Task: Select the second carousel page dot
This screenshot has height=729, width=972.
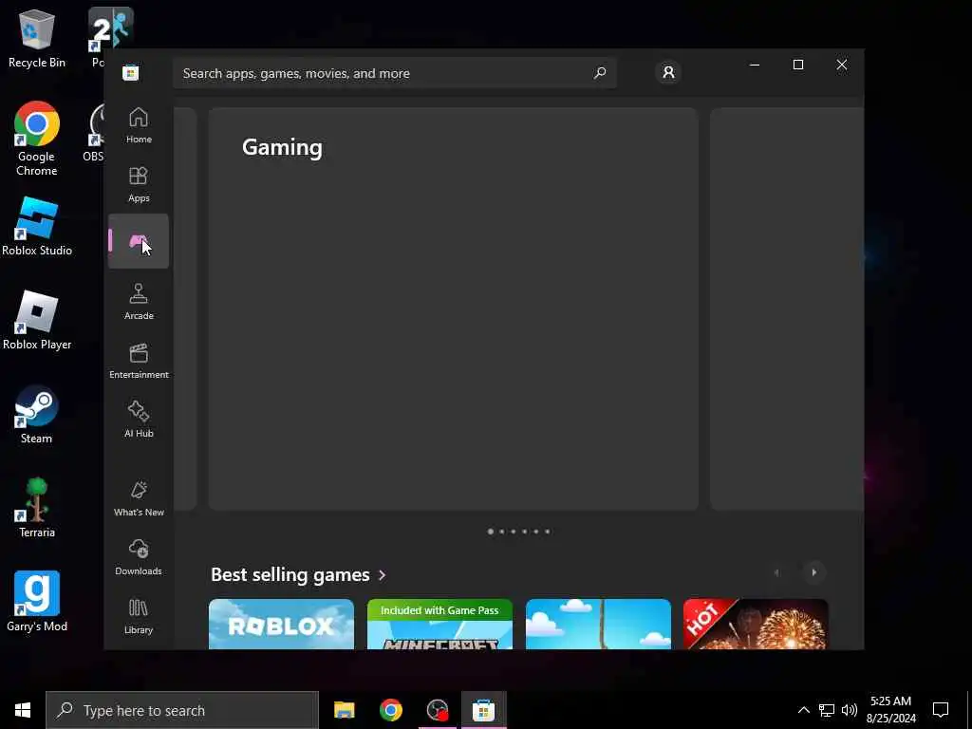Action: [501, 532]
